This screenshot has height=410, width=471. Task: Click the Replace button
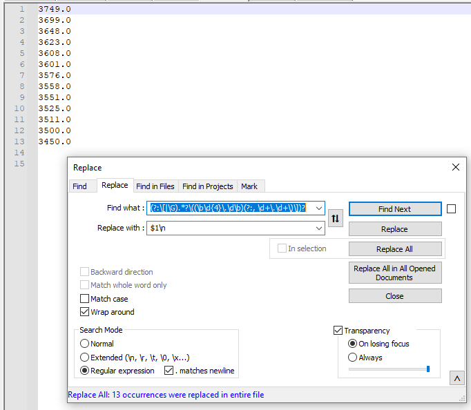395,229
